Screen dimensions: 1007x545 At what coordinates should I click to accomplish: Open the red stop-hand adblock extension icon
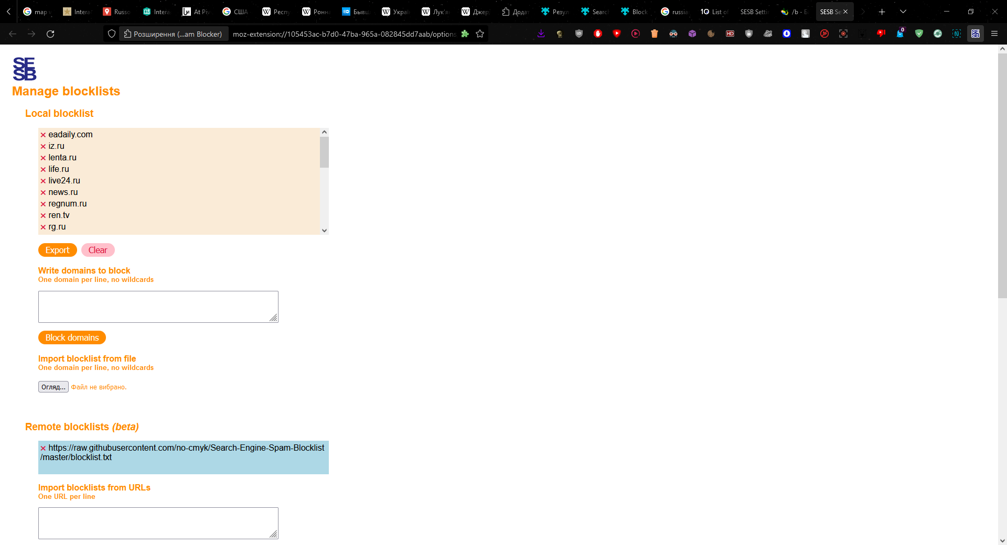pos(598,34)
